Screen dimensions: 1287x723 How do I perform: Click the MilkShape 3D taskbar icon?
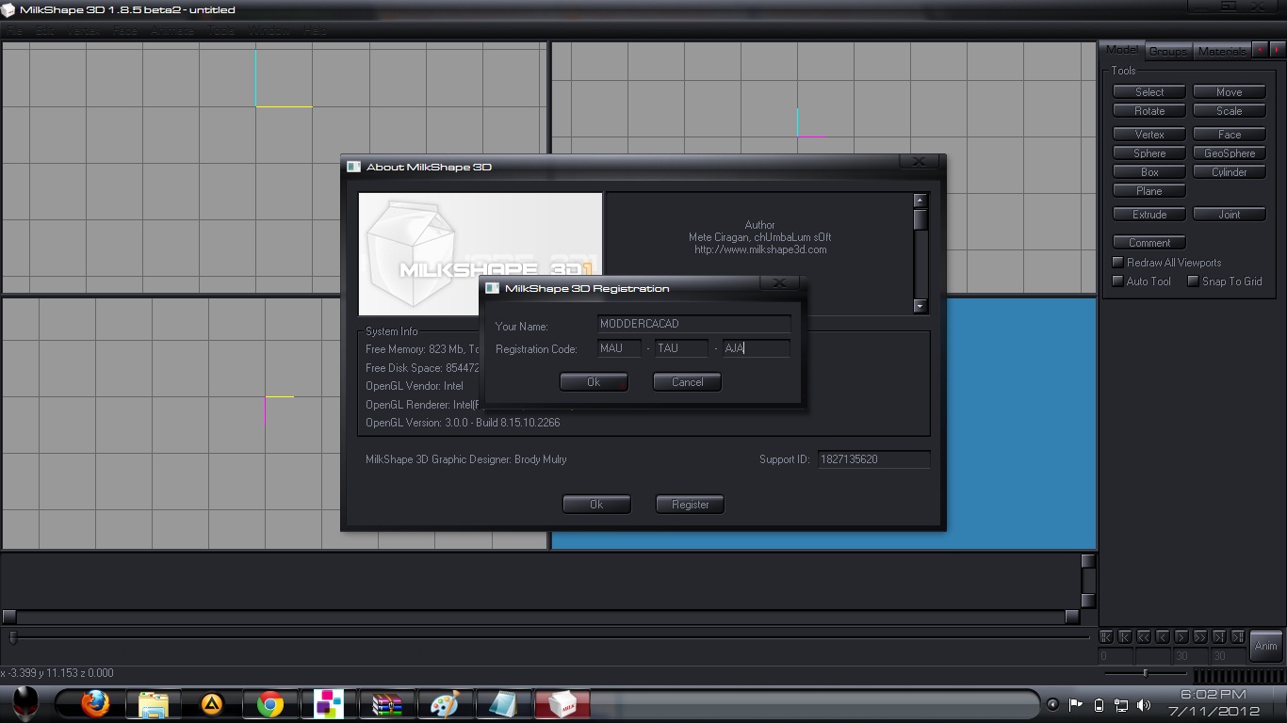[562, 704]
